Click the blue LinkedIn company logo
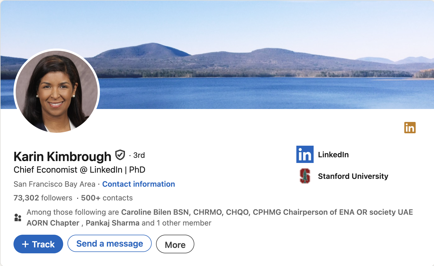 pos(305,154)
